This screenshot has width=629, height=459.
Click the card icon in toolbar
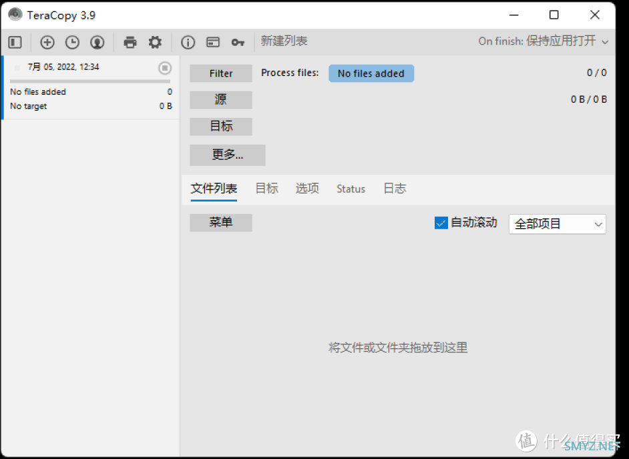point(213,42)
